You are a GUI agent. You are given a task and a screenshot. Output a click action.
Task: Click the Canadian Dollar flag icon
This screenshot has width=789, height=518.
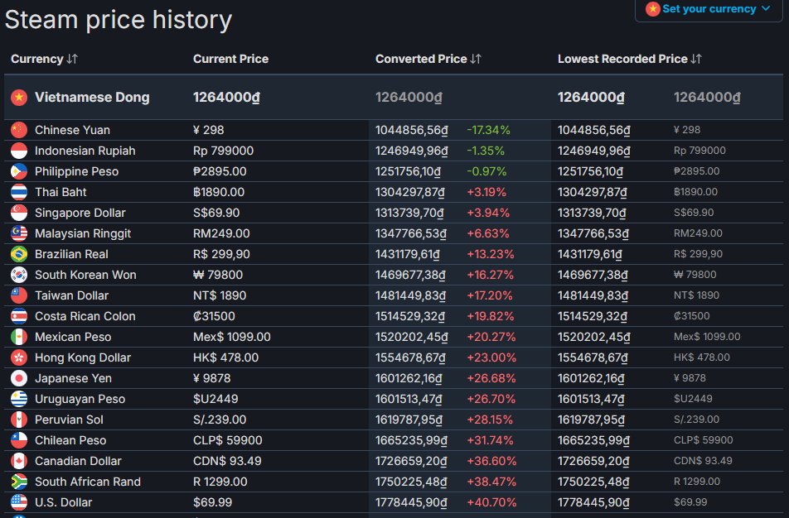click(19, 461)
